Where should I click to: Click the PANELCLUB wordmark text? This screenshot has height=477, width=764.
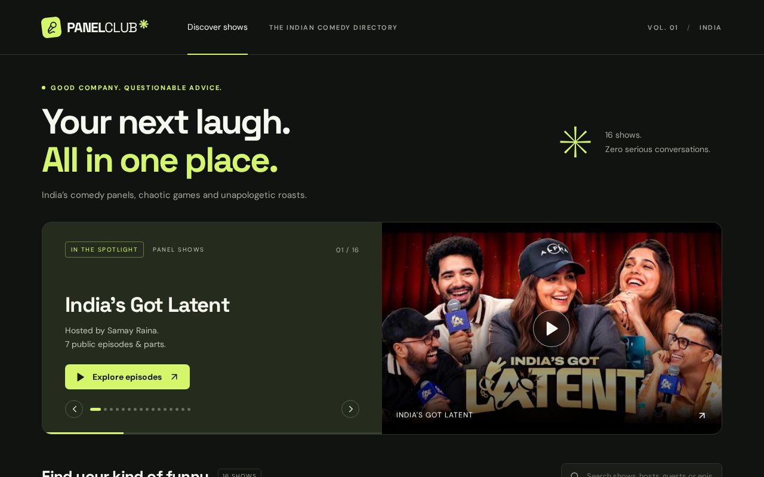102,27
